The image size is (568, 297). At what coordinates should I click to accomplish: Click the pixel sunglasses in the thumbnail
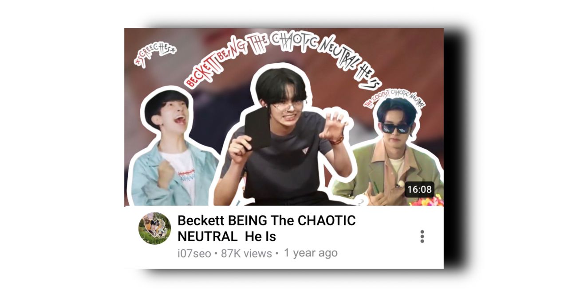point(394,128)
